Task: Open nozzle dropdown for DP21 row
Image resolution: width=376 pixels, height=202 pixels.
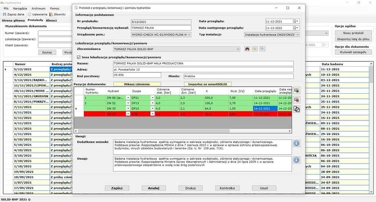Action: [152, 98]
